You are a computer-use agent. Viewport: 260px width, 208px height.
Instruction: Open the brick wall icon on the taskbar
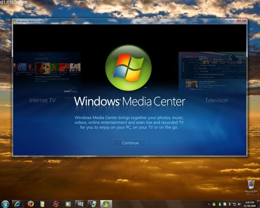81,204
